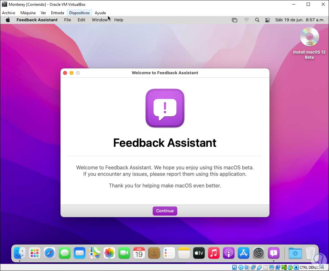This screenshot has width=329, height=271.
Task: Click Wi-Fi status icon in menu bar
Action: pyautogui.click(x=246, y=20)
